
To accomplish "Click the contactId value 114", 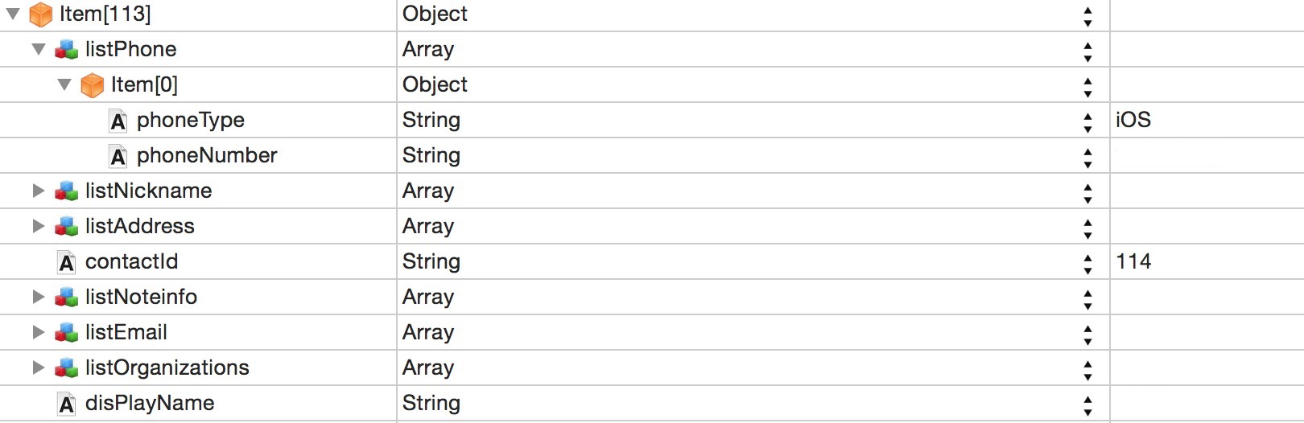I will tap(1133, 261).
